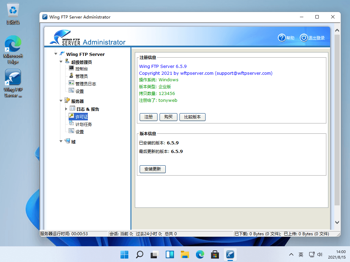Click the settings icon under 超级管理员
Viewport: 350px width, 262px height.
tap(71, 91)
